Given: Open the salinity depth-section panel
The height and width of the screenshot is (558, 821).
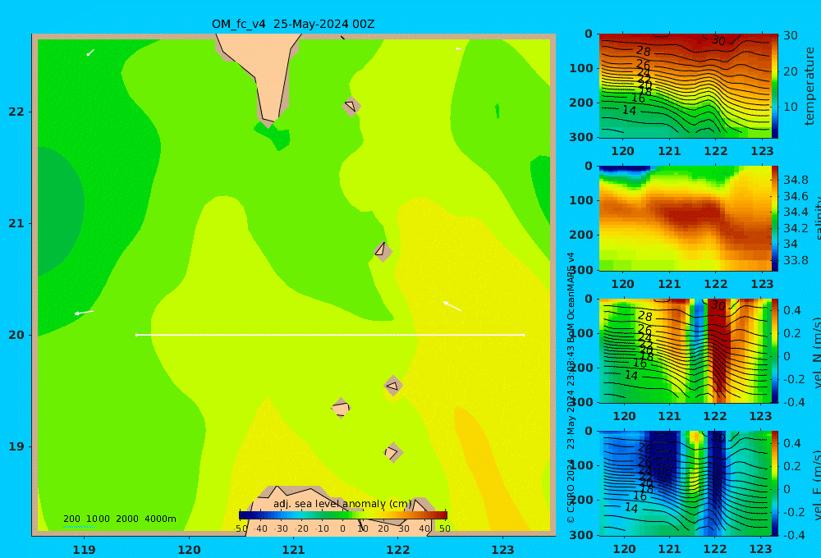Looking at the screenshot, I should tap(685, 218).
